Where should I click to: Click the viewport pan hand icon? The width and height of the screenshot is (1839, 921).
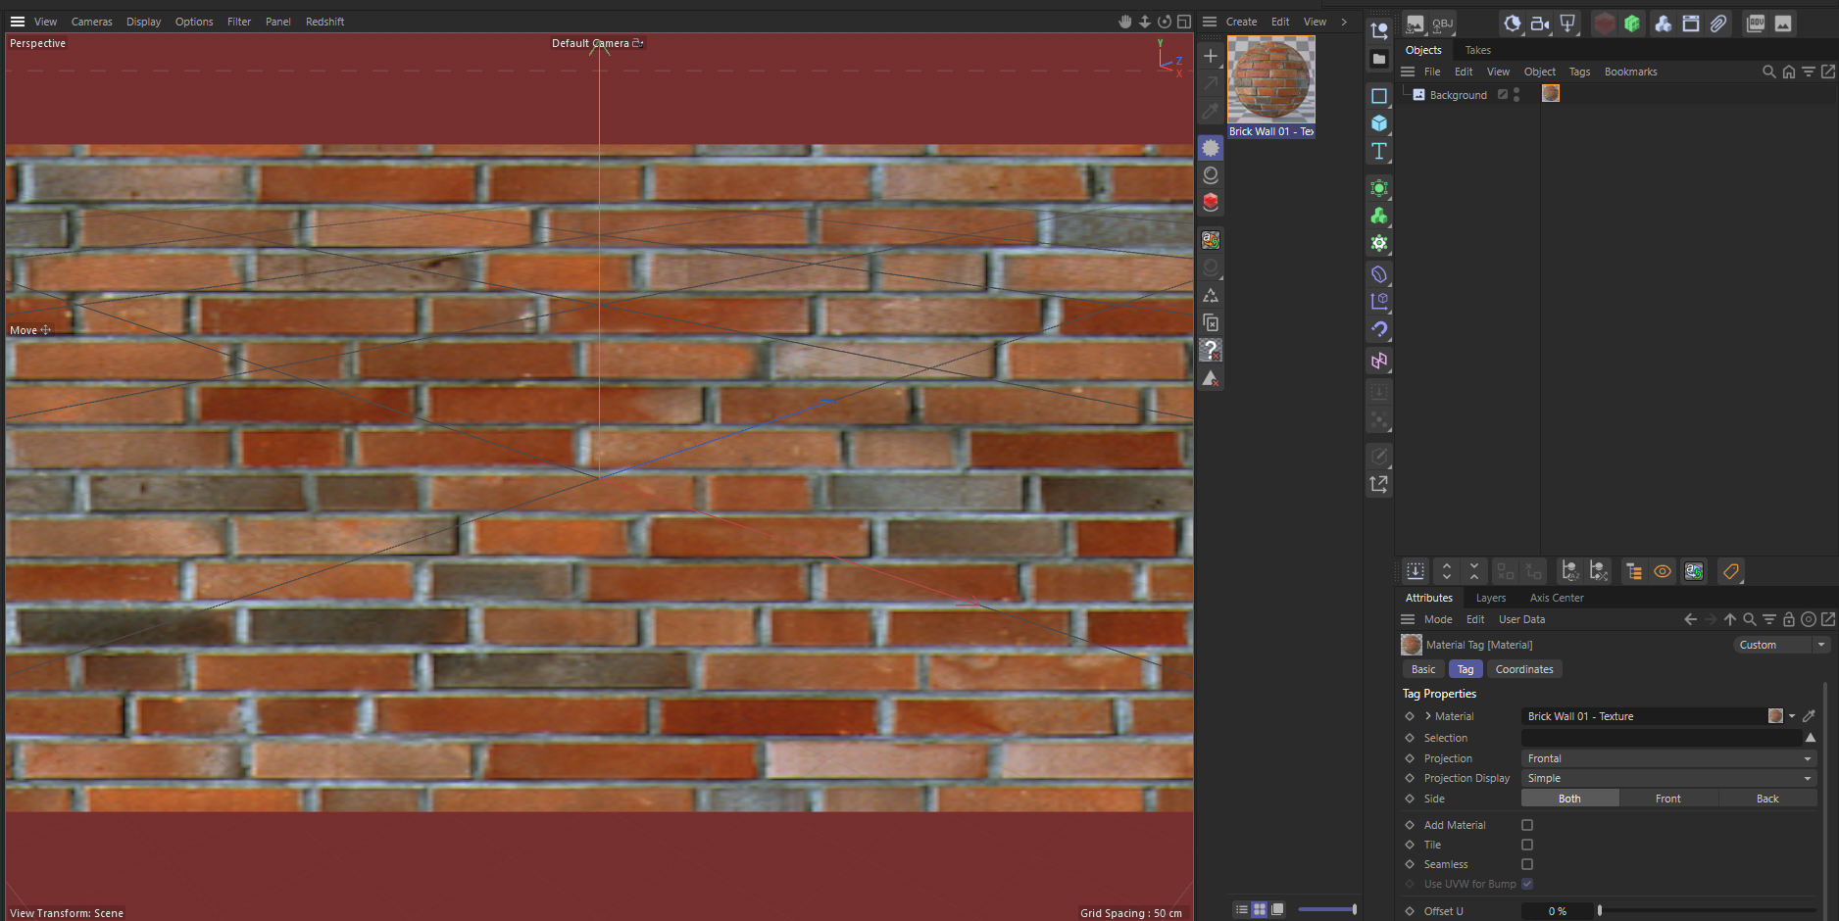point(1125,22)
